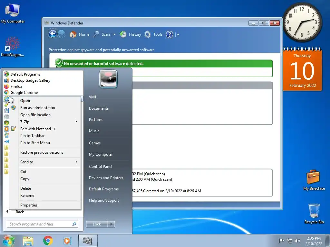This screenshot has width=330, height=247.
Task: Click Defender's forward arrow button
Action: click(x=62, y=34)
